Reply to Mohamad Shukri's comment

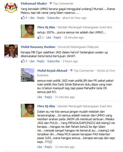pos(41,18)
